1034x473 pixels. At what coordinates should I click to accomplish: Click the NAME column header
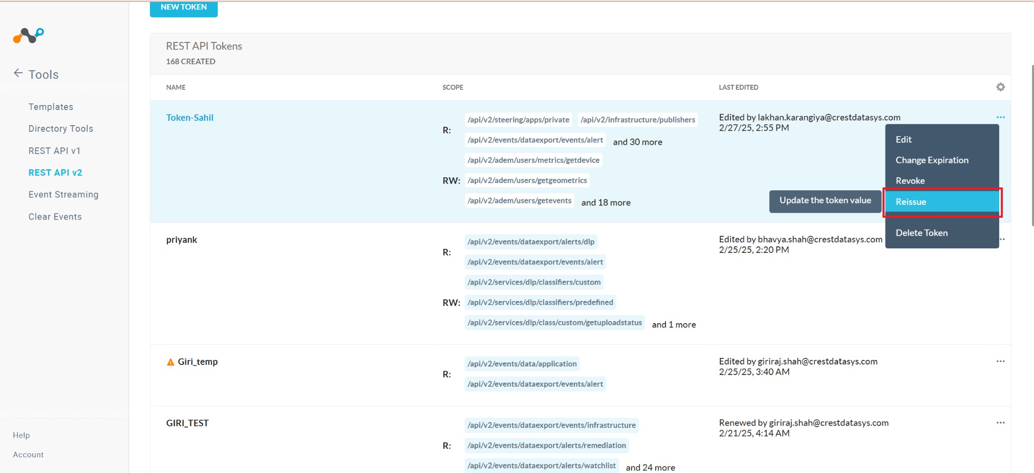pos(176,87)
